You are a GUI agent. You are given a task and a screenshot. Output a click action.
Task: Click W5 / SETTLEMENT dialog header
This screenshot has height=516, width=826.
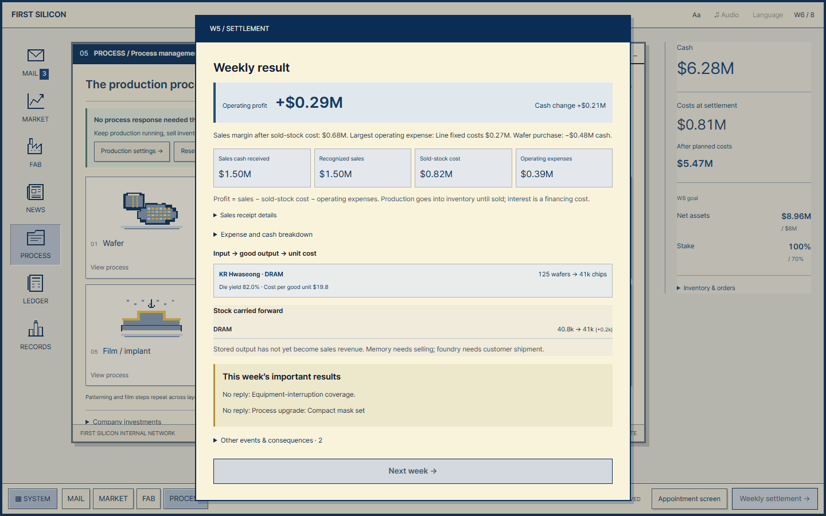coord(413,29)
